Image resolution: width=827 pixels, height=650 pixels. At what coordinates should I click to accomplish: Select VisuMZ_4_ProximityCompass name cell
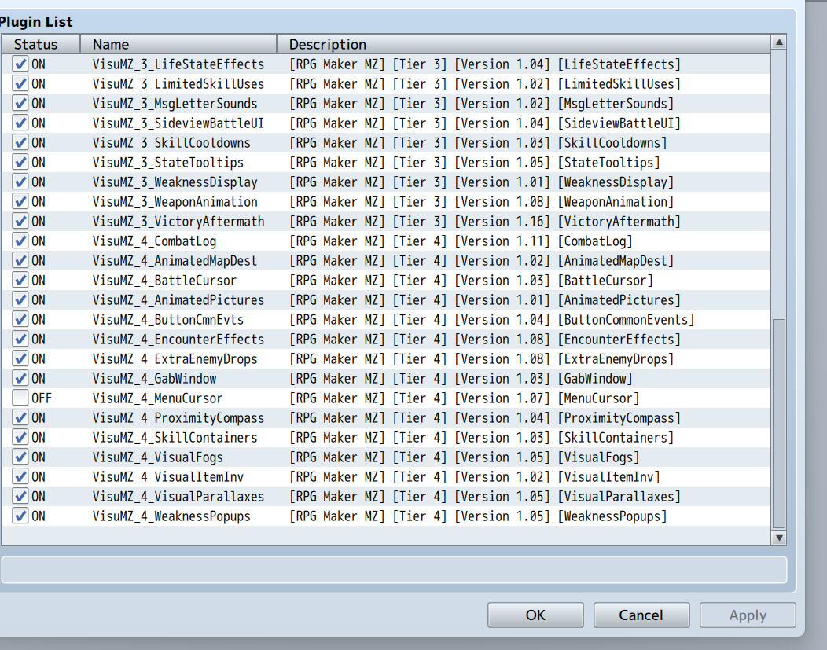tap(178, 418)
